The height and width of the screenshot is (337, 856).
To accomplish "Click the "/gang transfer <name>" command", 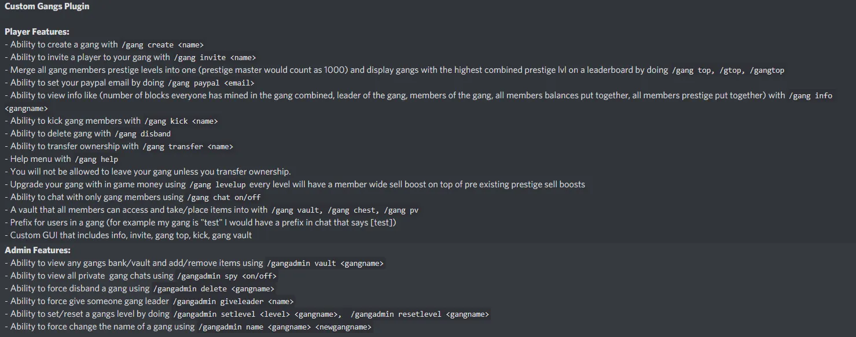I will [188, 147].
